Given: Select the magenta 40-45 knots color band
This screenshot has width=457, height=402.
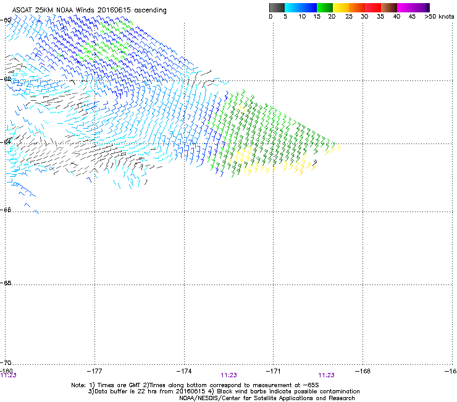Looking at the screenshot, I should (405, 7).
